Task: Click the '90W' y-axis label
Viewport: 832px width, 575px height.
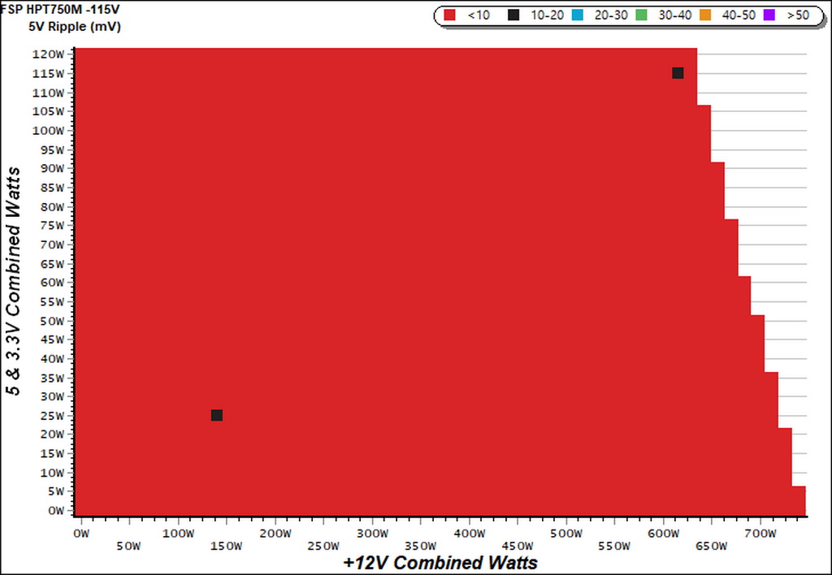Action: pos(51,169)
